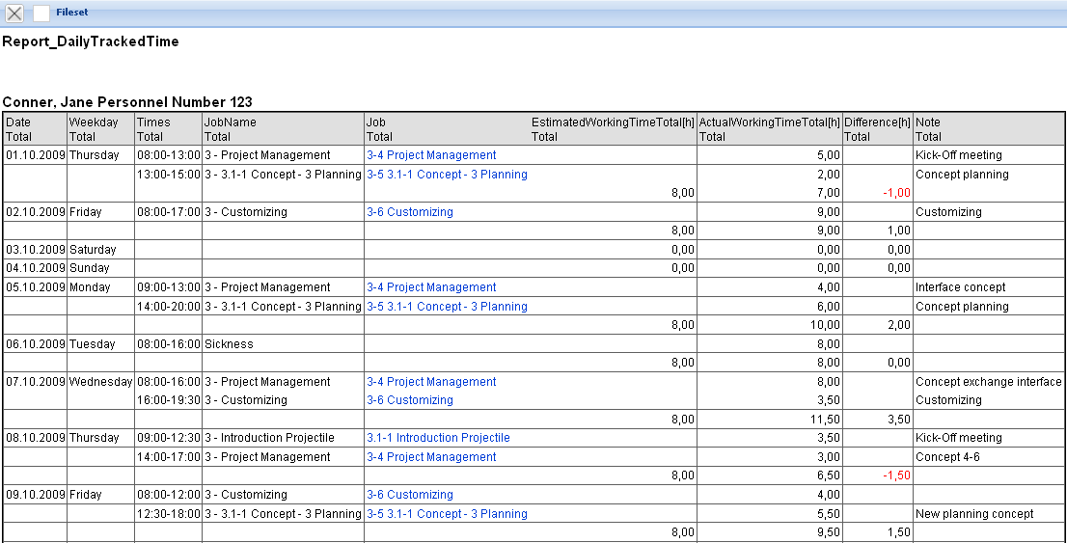1067x543 pixels.
Task: Open 3-4 Project Management link for 14:00-17:00
Action: 431,457
